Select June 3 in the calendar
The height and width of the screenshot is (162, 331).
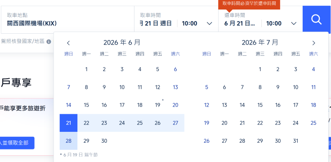(122, 69)
